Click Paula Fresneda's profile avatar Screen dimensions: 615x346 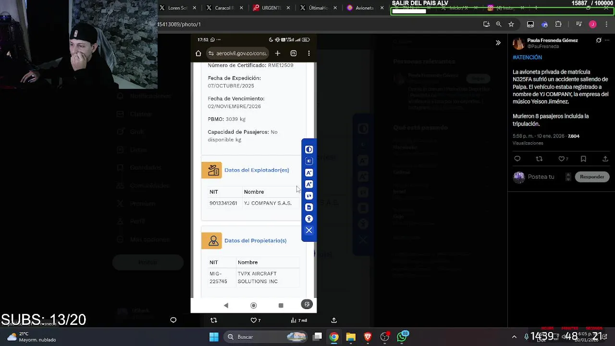coord(518,43)
